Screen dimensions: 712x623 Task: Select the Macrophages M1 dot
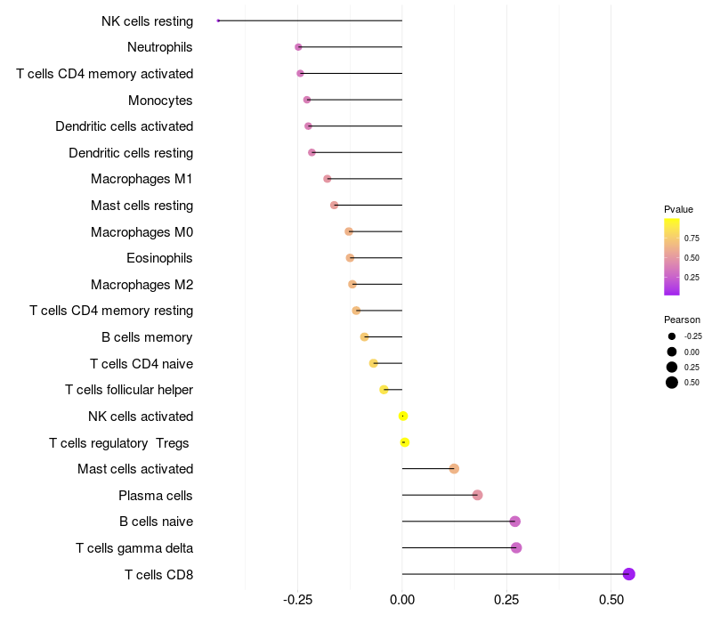(328, 179)
